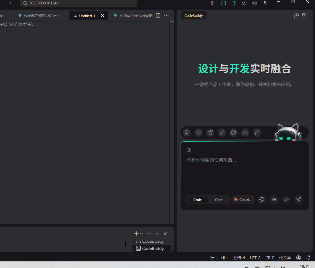Click the sparkle enhance prompt icon
This screenshot has height=268, width=315.
(x=286, y=200)
